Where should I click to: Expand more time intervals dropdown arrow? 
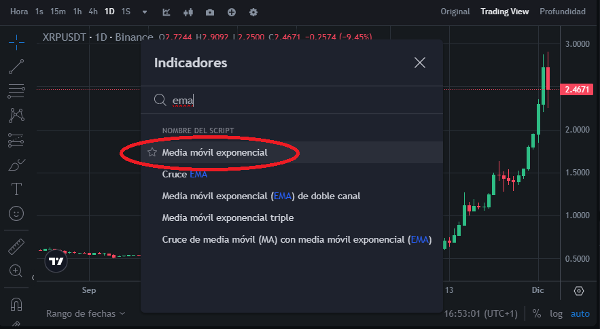145,12
